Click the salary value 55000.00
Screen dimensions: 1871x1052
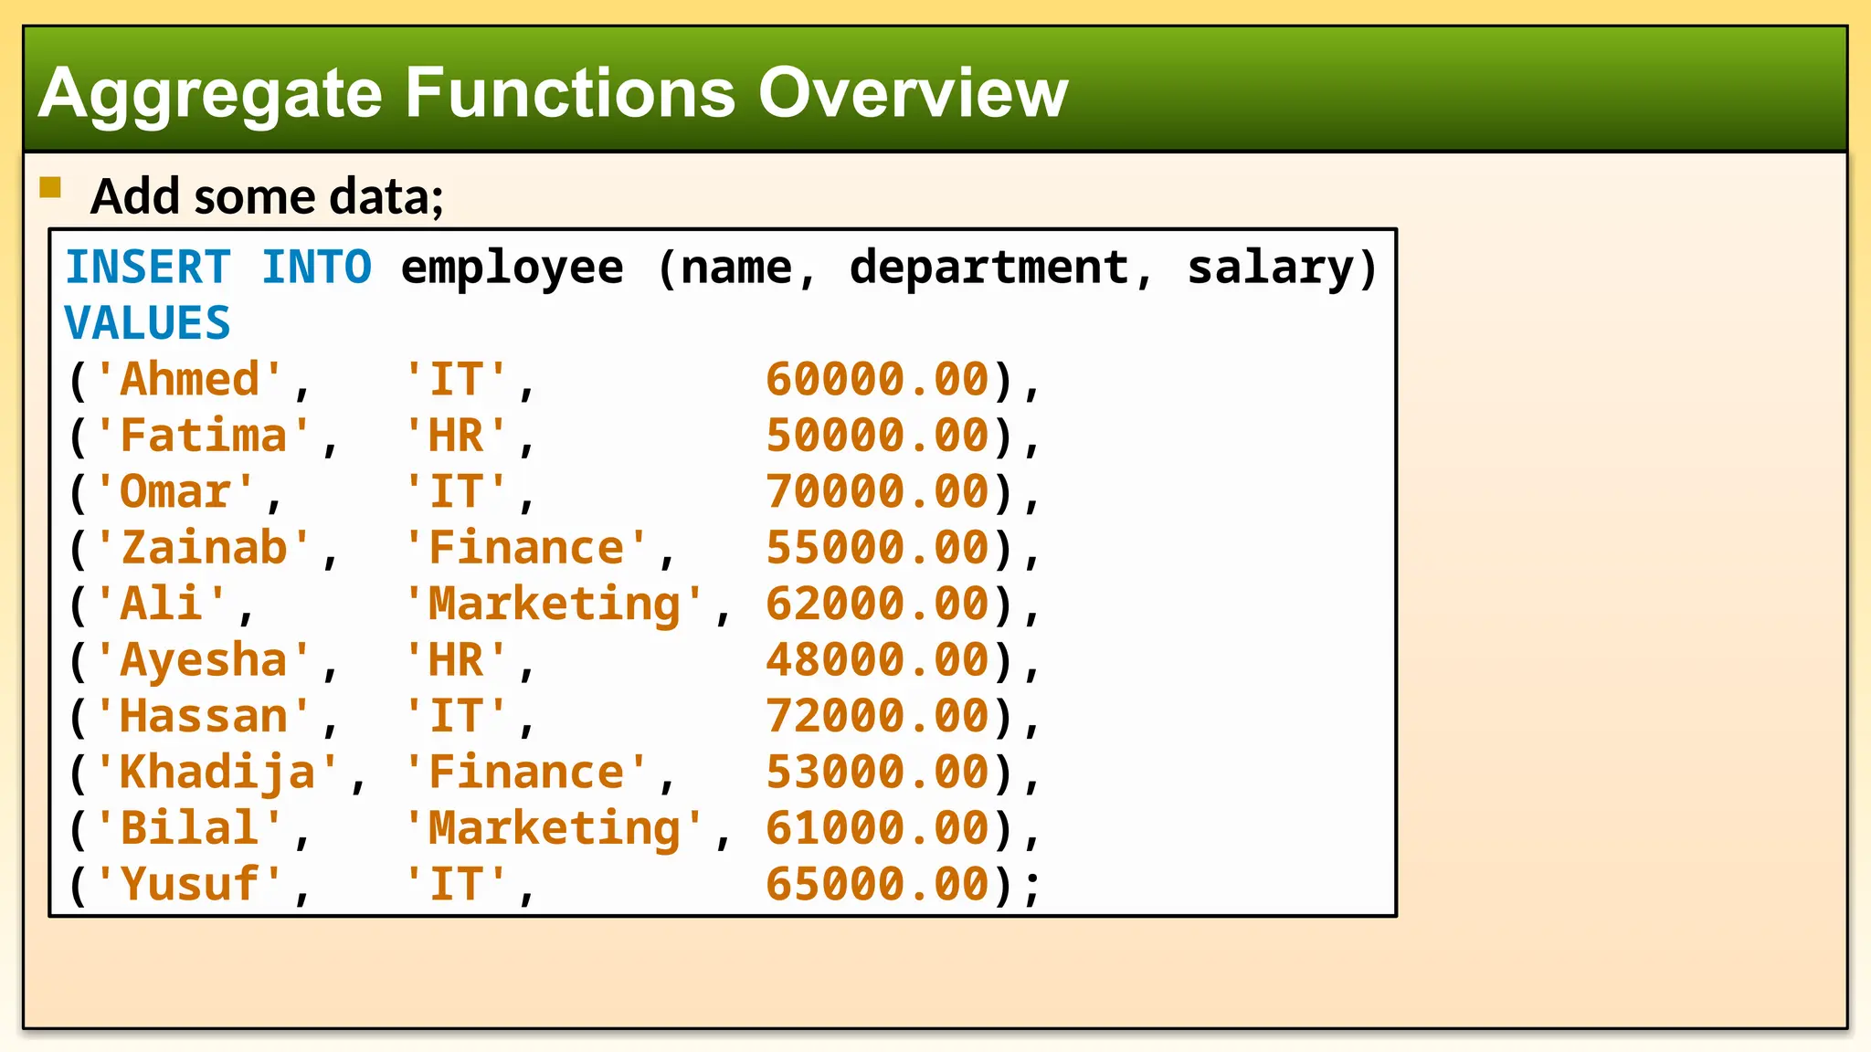click(x=878, y=548)
